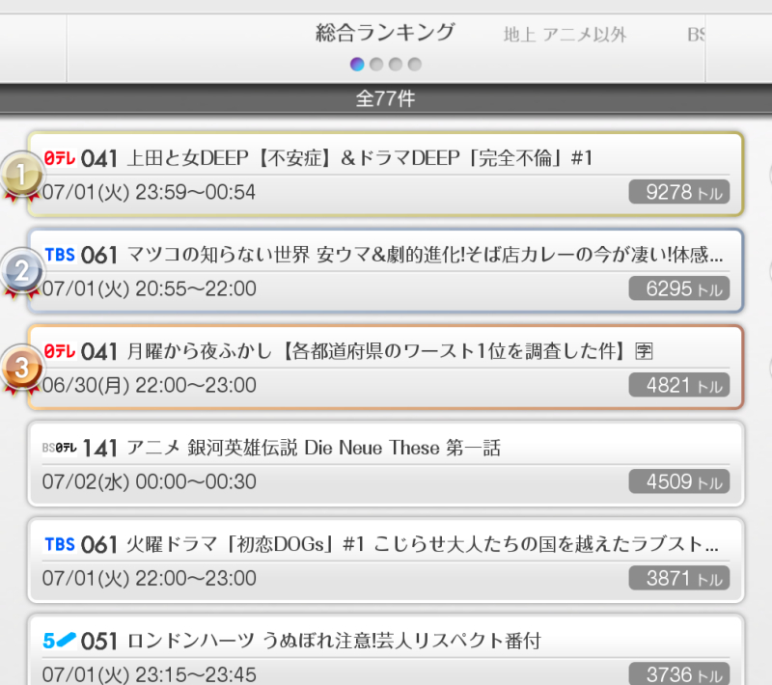Click the 4821 トル count badge
The image size is (772, 685).
[679, 385]
